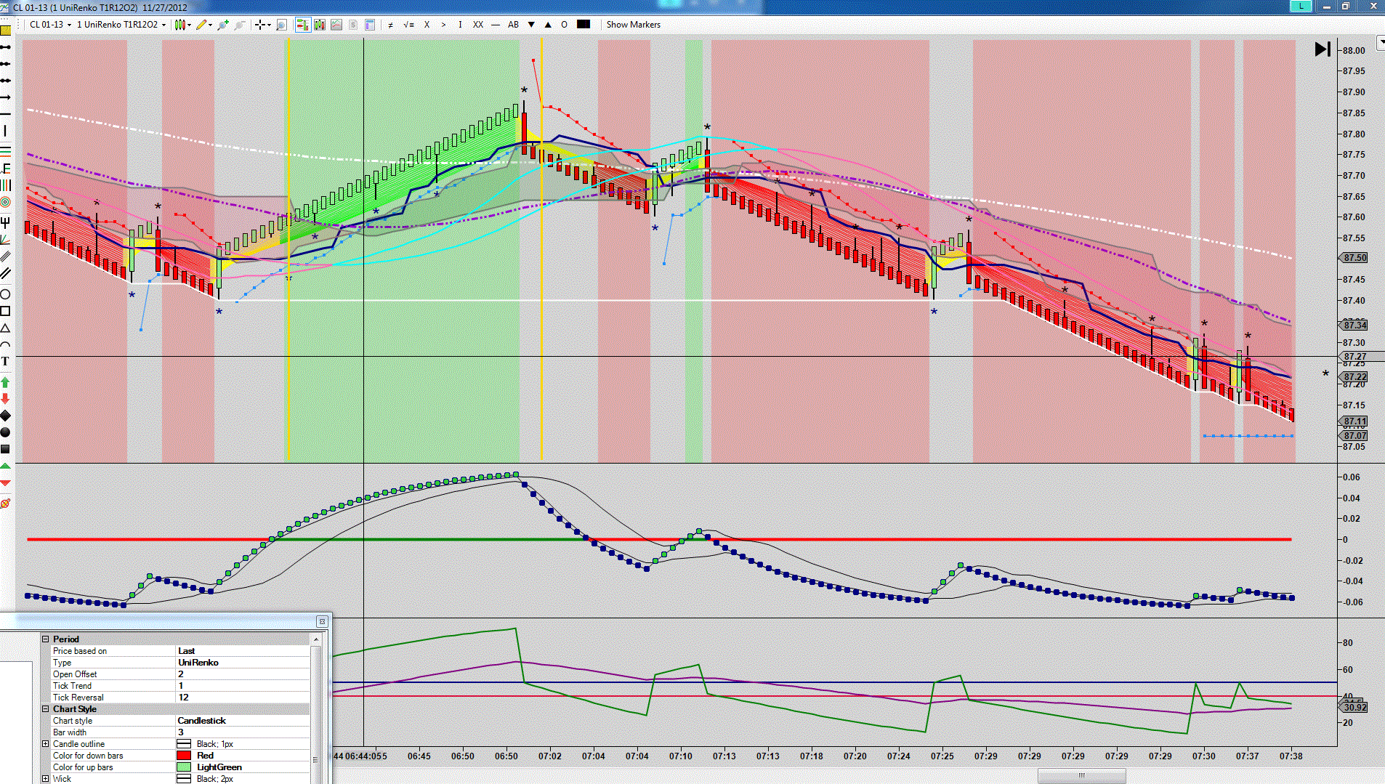The width and height of the screenshot is (1385, 784).
Task: Click the black color box in toolbar
Action: click(x=584, y=24)
